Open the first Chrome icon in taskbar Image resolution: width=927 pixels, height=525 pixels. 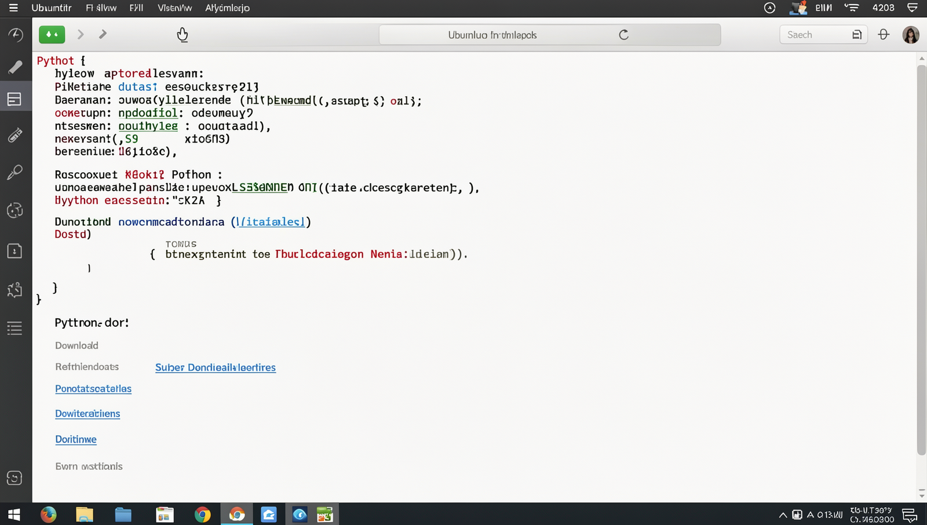coord(202,515)
